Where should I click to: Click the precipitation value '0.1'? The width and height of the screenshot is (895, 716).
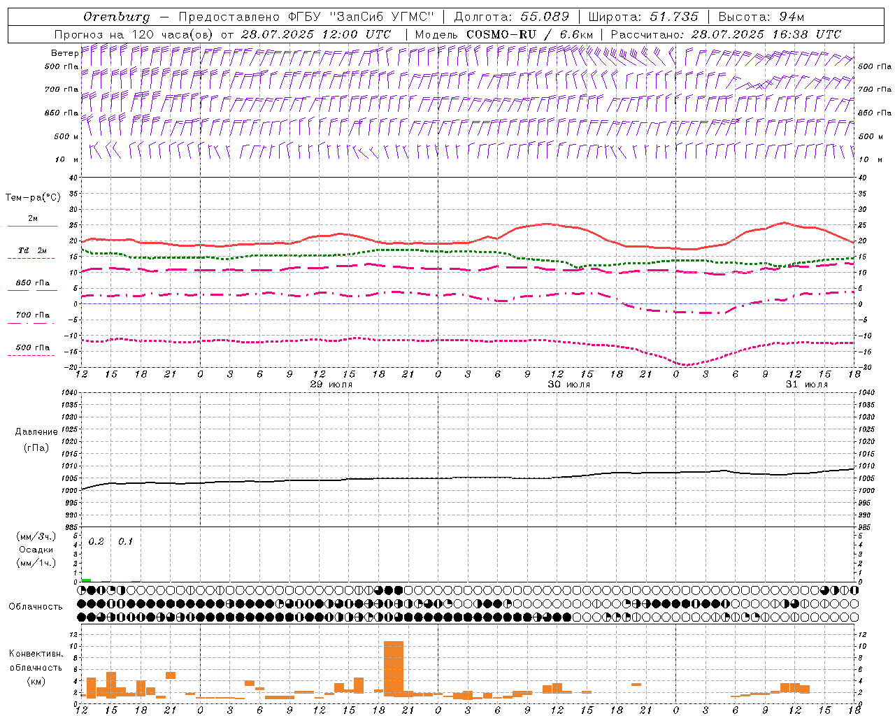[x=125, y=542]
